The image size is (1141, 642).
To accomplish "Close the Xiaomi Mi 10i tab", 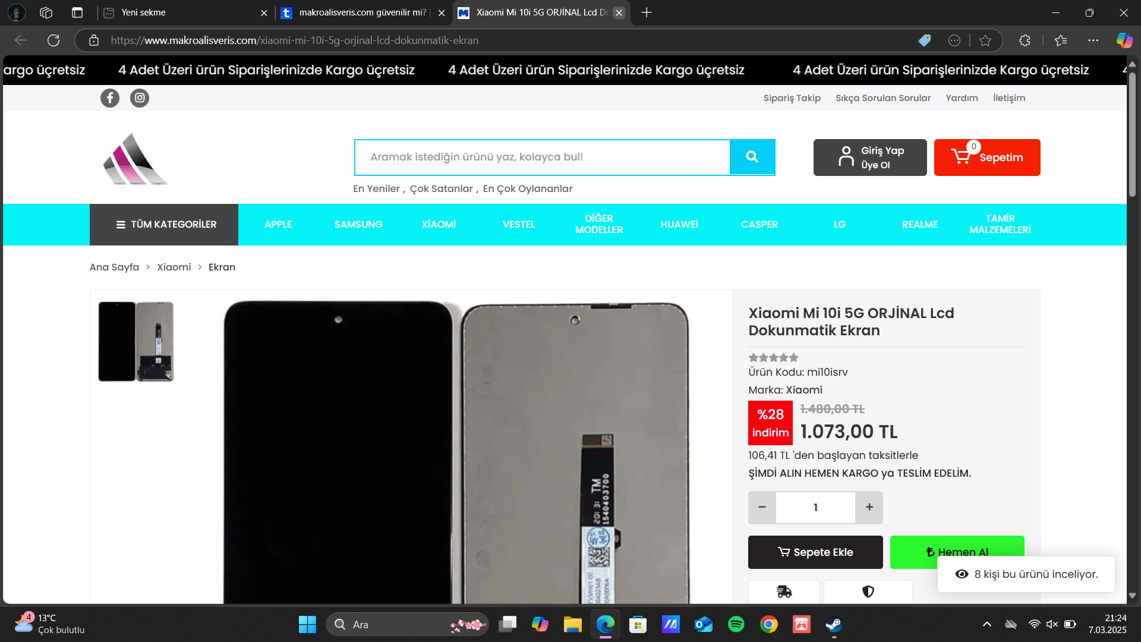I will (619, 12).
